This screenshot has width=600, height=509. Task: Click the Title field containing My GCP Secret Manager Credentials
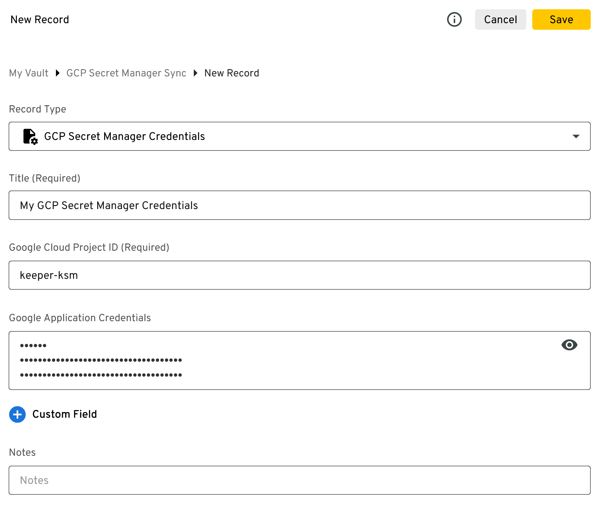[x=299, y=205]
